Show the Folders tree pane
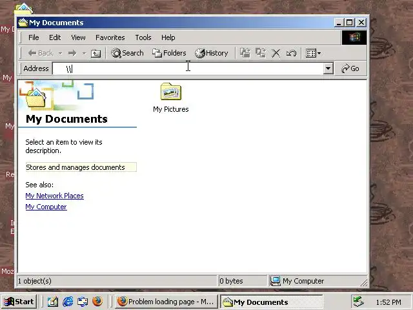 [169, 53]
